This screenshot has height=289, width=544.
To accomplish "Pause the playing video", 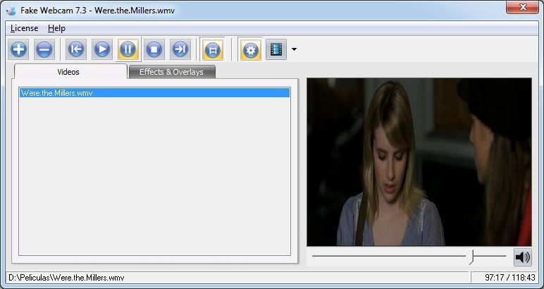I will 128,49.
